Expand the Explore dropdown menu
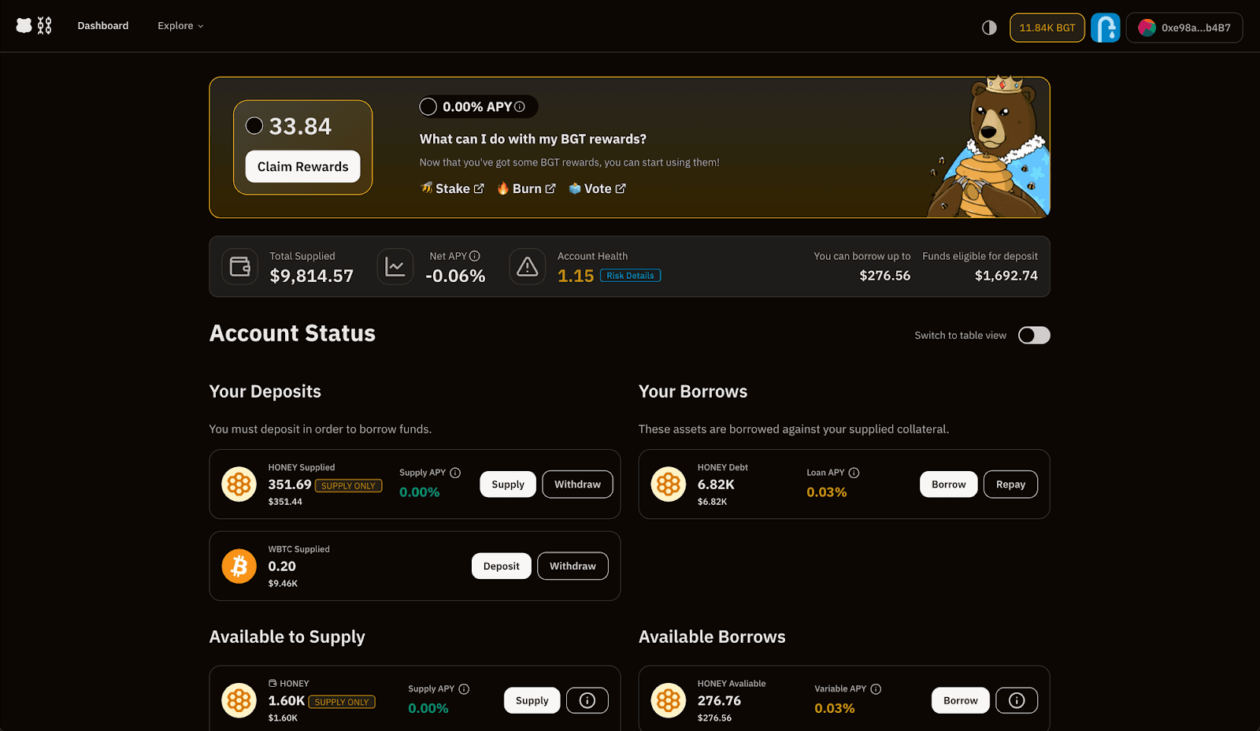This screenshot has width=1260, height=731. click(x=180, y=26)
